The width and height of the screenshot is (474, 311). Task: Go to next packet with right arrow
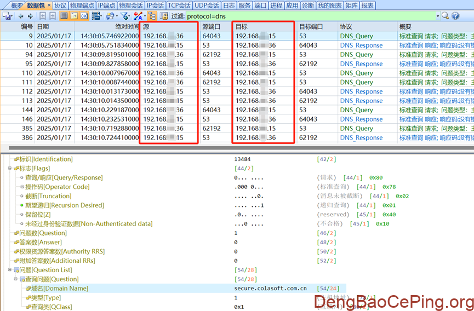(31, 16)
